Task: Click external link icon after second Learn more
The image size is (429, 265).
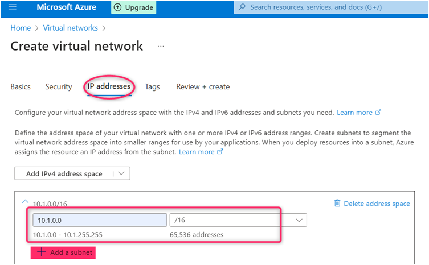Action: (x=220, y=152)
